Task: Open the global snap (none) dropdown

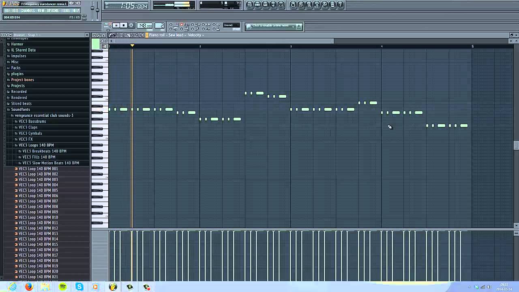Action: [x=232, y=25]
